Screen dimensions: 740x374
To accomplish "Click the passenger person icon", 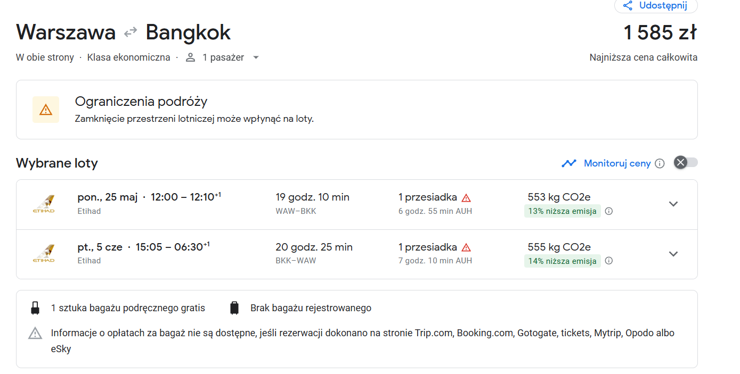I will 191,57.
